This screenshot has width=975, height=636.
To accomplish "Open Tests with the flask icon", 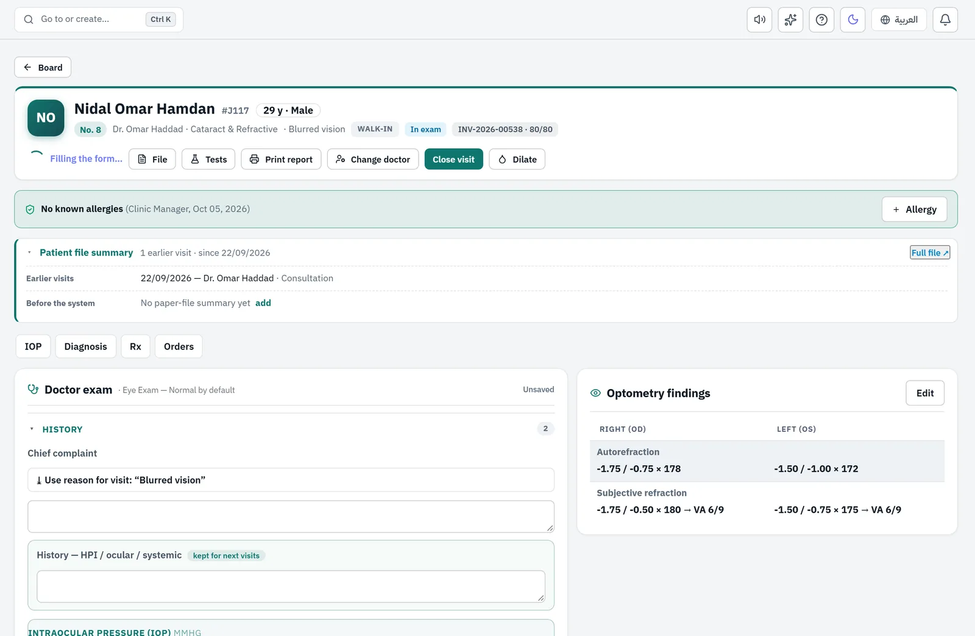I will 208,159.
